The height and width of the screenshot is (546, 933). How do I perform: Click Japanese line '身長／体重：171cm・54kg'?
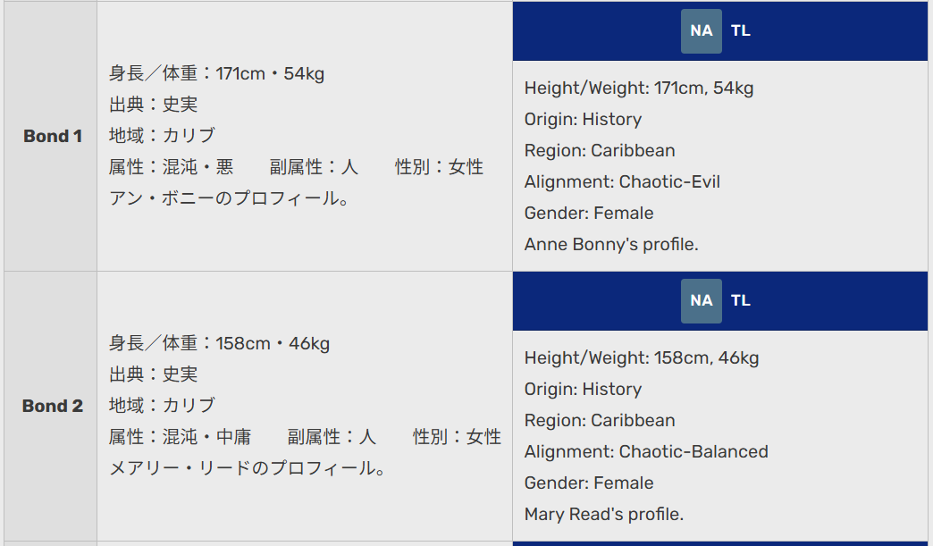pos(216,74)
